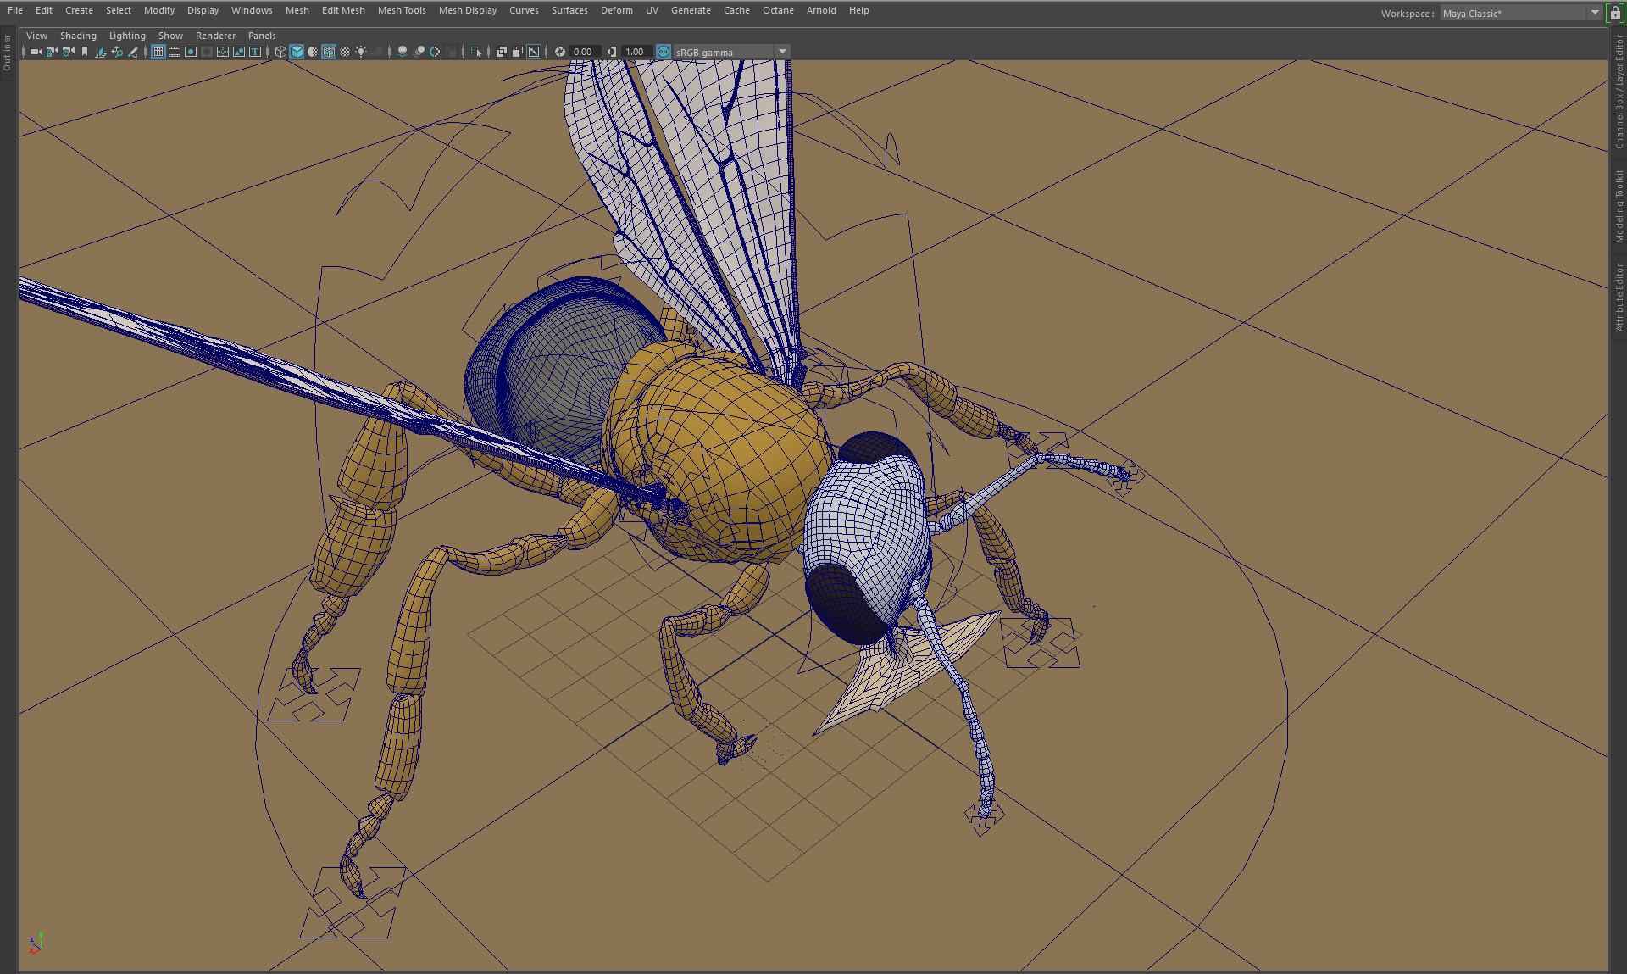Open the panel View menu
The image size is (1627, 974).
point(36,36)
